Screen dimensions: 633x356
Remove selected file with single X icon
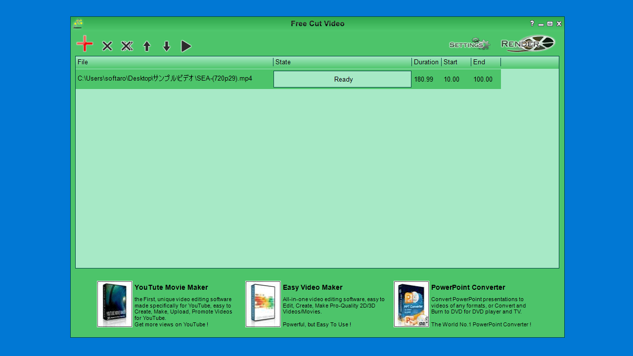point(107,46)
